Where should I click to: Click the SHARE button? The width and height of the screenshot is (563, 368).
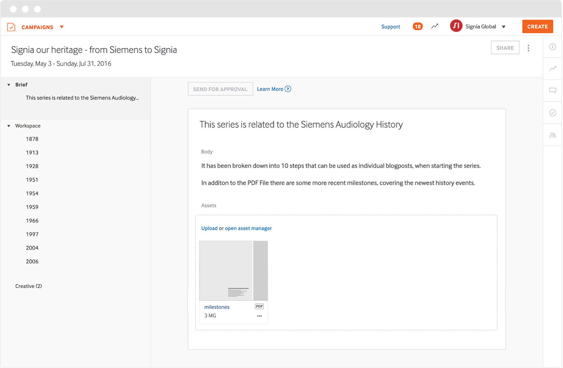tap(505, 48)
